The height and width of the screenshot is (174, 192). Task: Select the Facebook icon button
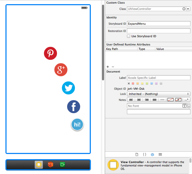point(74,107)
